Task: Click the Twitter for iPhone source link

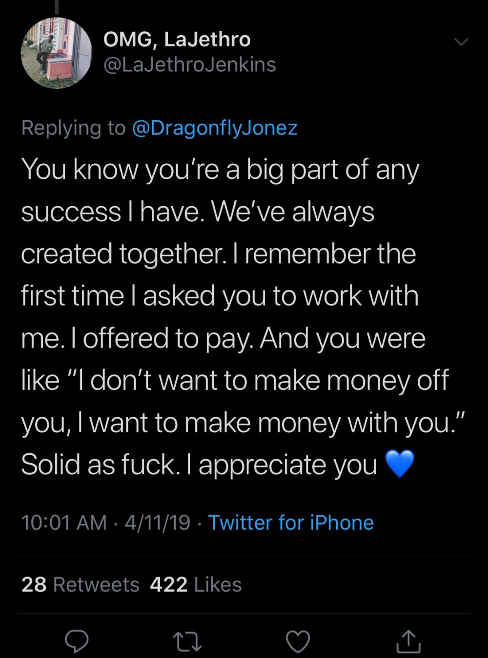Action: tap(291, 523)
